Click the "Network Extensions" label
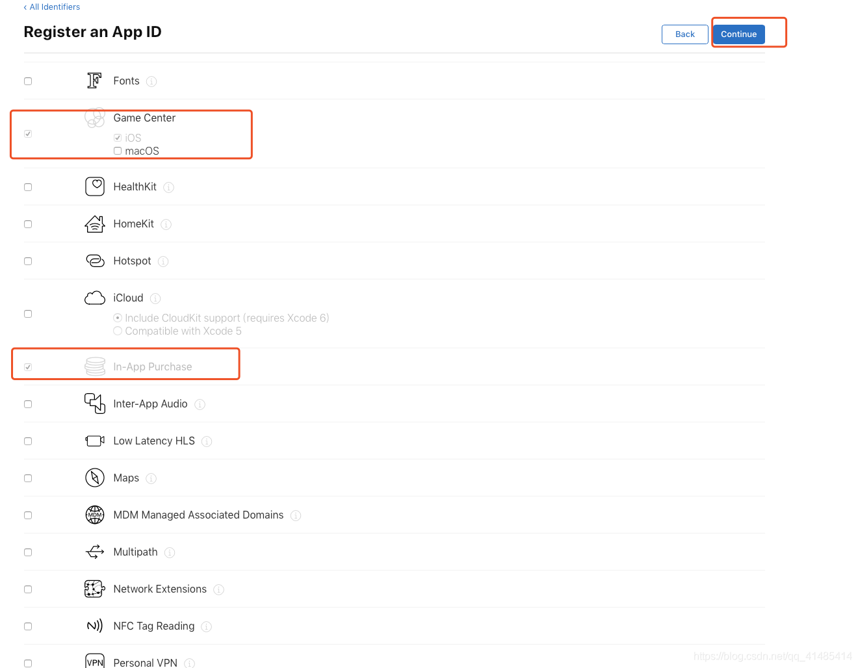Screen dimensions: 858x668 (x=161, y=589)
